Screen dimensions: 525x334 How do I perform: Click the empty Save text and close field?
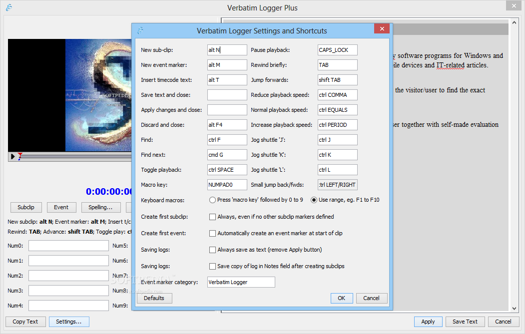[x=227, y=95]
